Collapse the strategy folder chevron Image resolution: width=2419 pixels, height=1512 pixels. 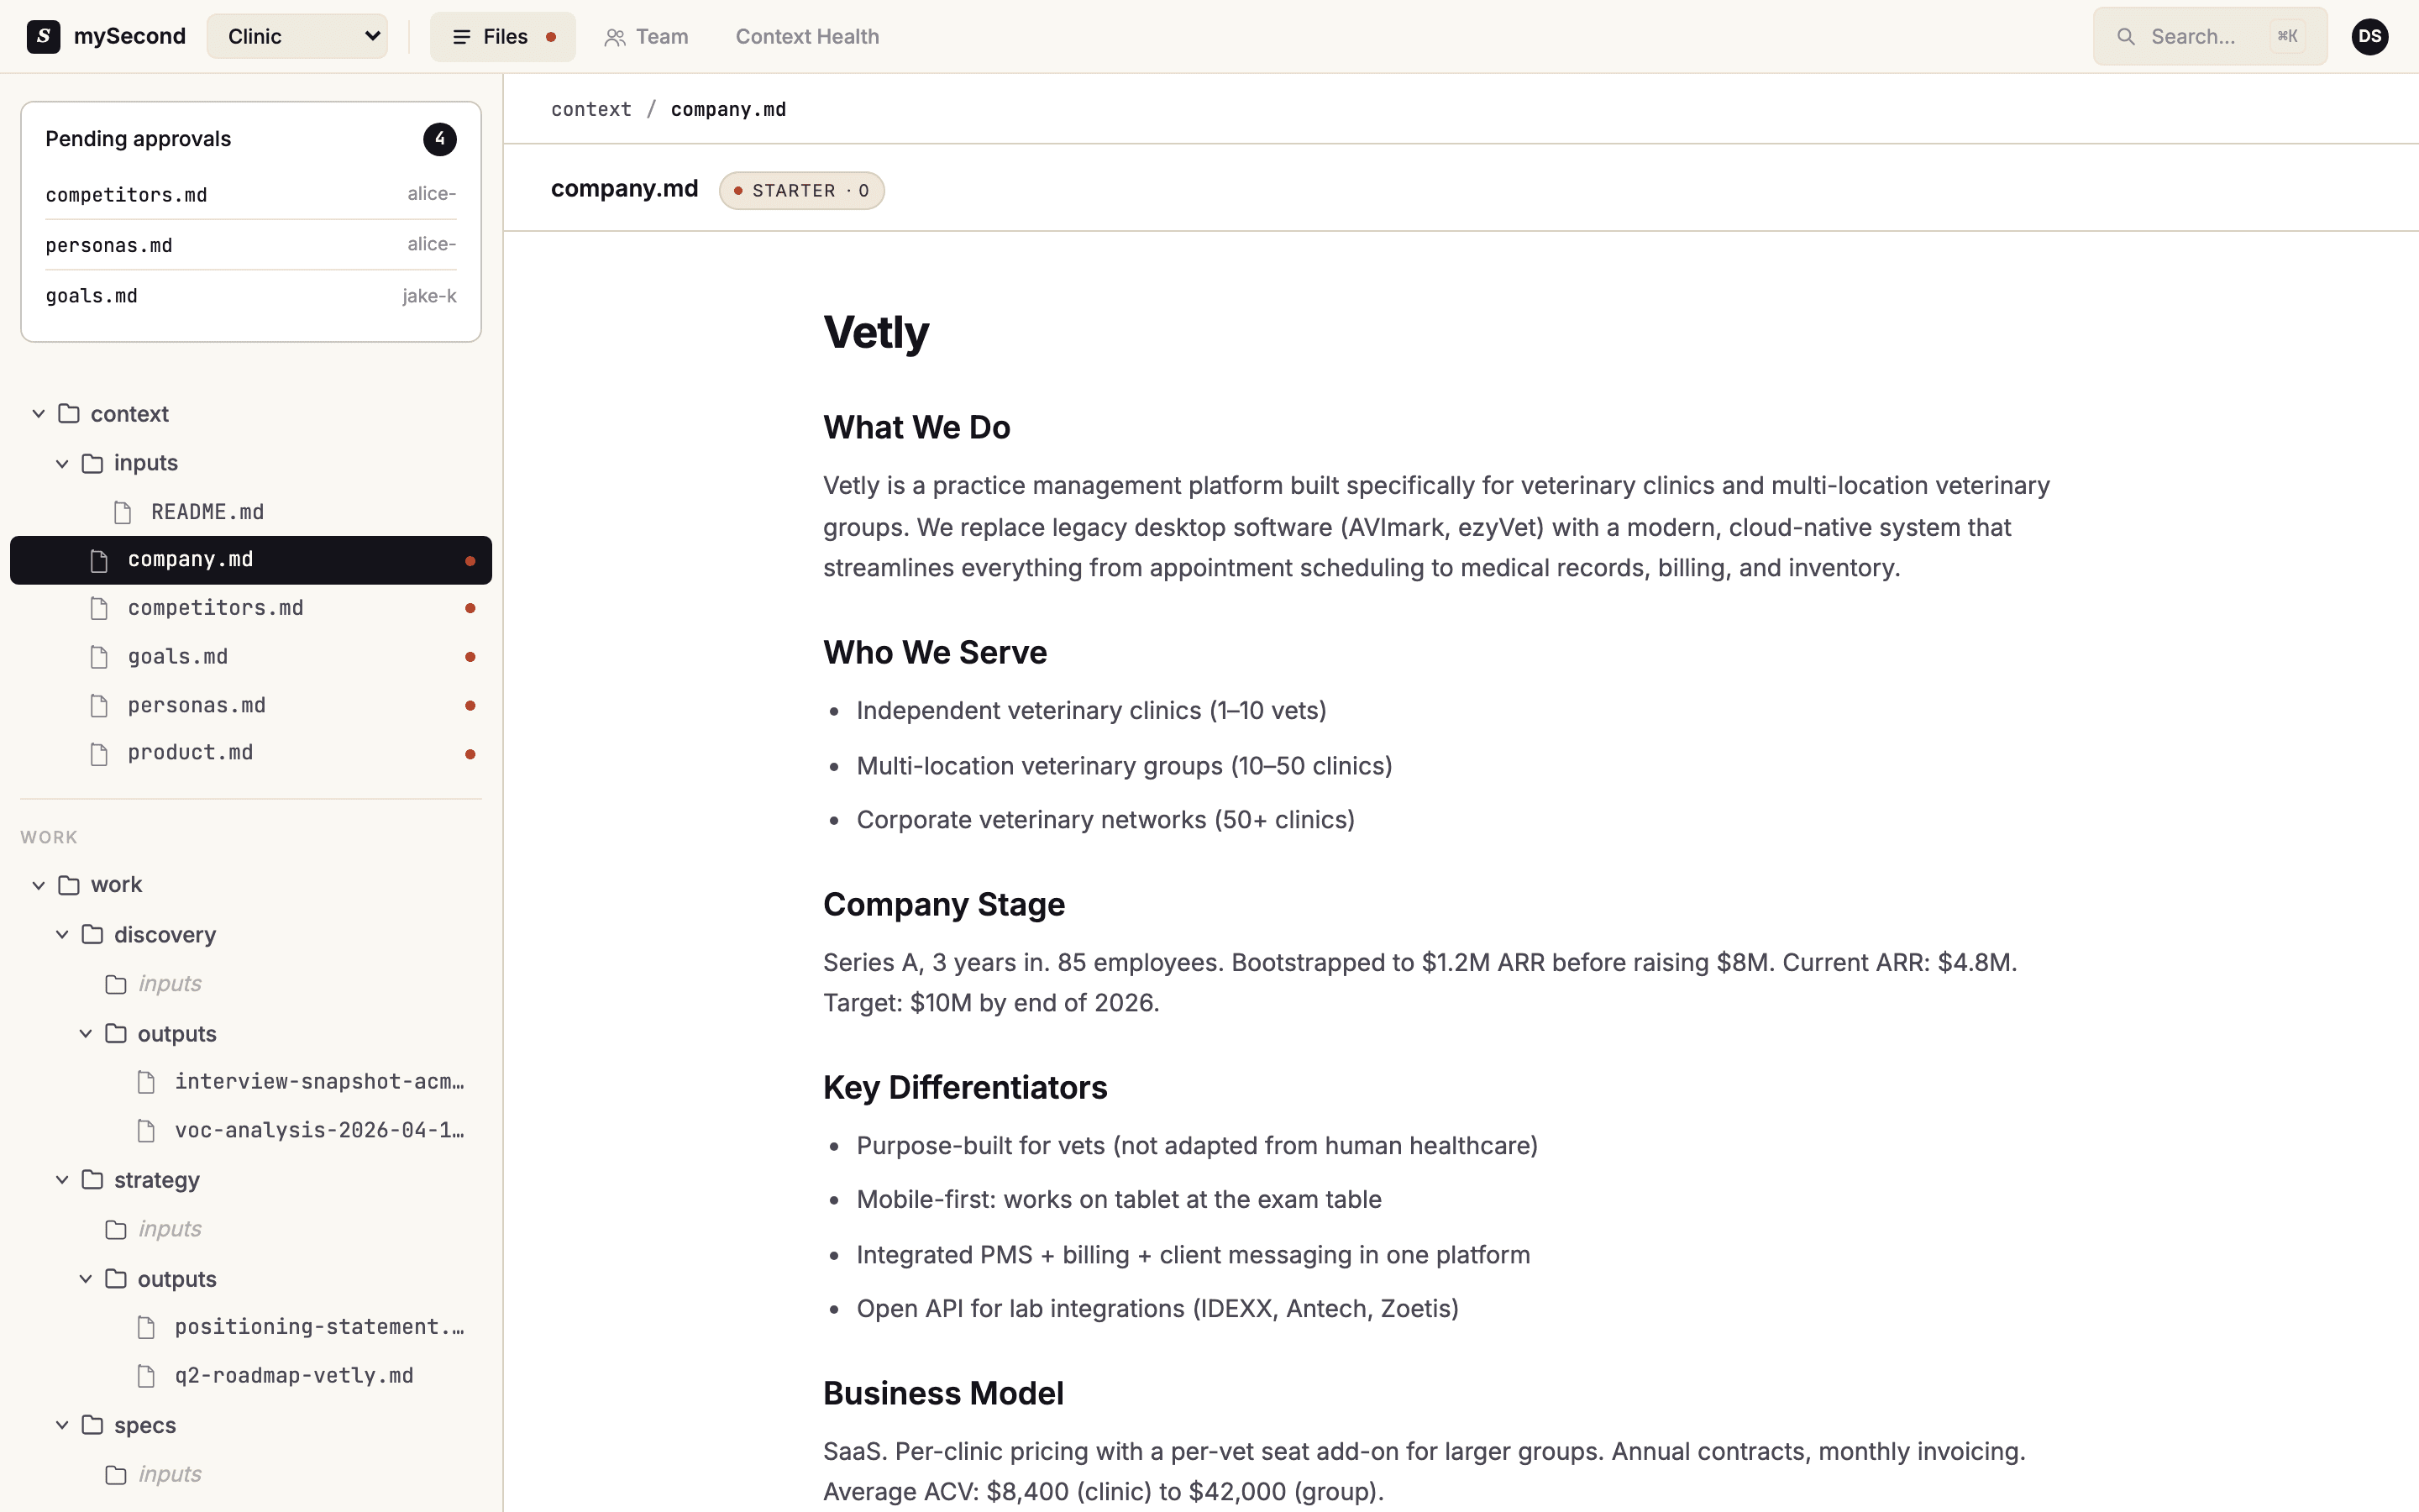point(62,1180)
